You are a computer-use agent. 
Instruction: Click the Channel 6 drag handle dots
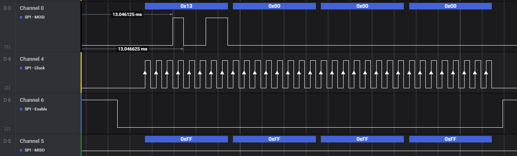7,129
